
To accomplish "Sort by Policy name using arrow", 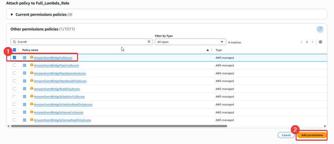I will [208, 50].
